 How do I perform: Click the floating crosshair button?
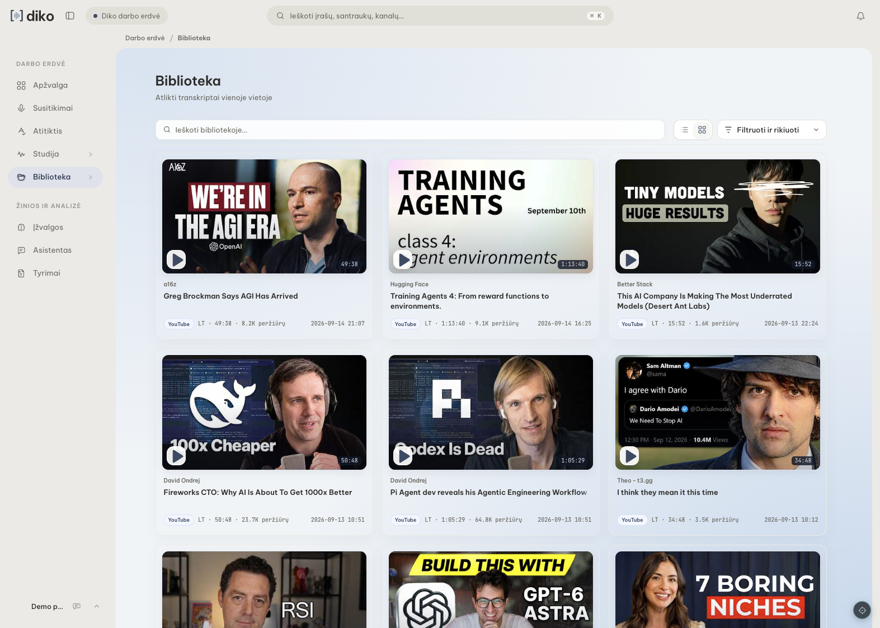tap(862, 610)
